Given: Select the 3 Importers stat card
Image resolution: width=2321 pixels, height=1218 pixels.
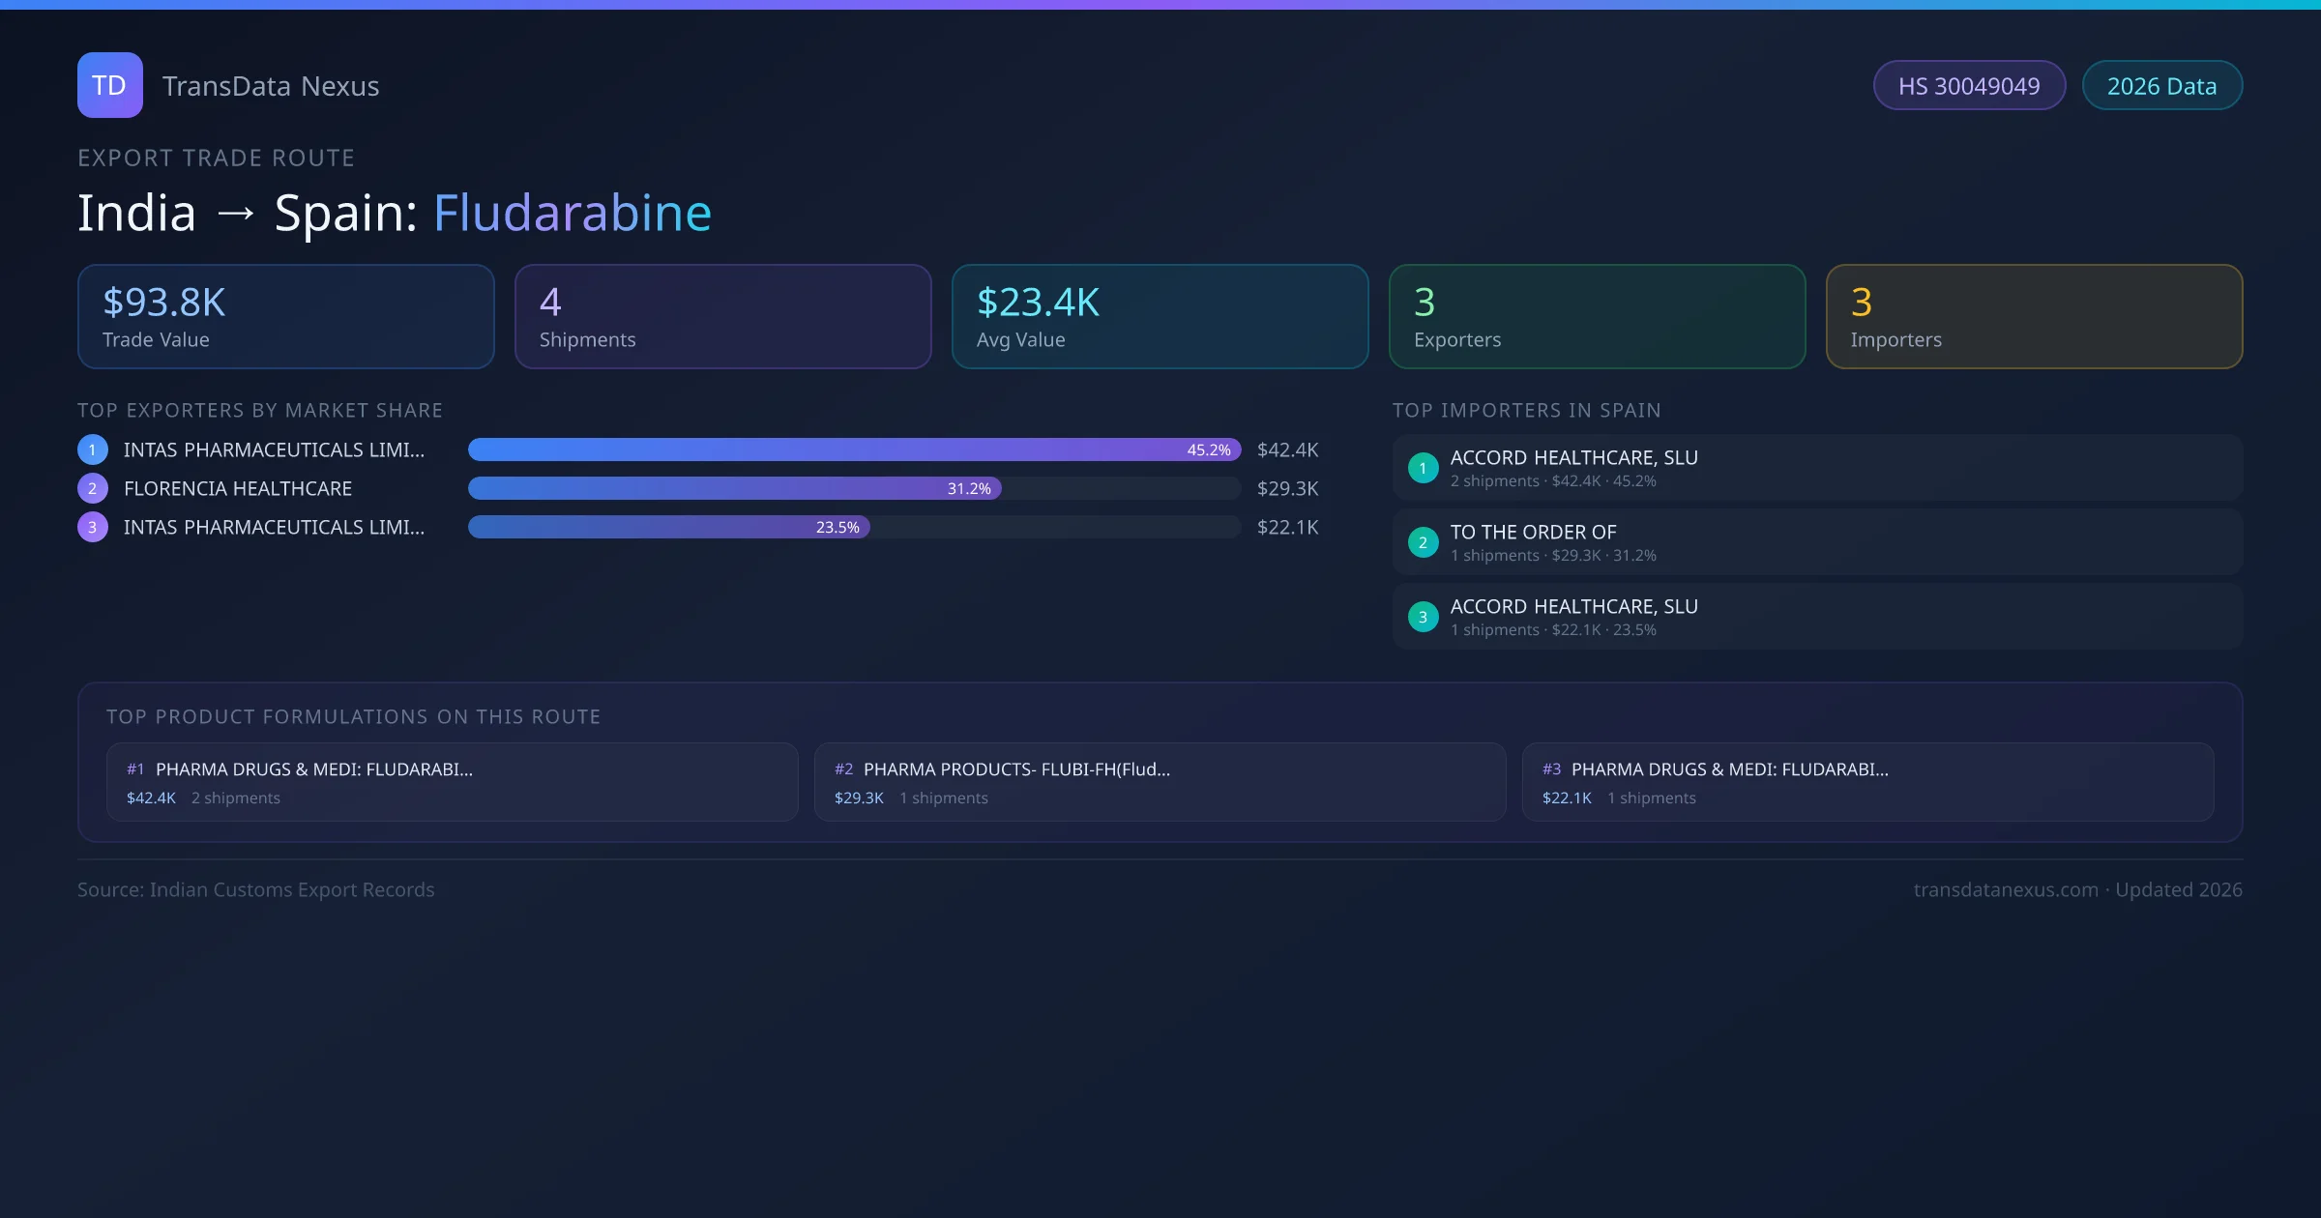Looking at the screenshot, I should pos(2034,317).
